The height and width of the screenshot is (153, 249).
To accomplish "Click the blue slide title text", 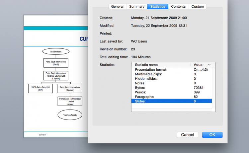I will (x=84, y=39).
